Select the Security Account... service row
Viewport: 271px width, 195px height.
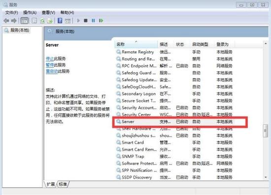click(x=174, y=108)
